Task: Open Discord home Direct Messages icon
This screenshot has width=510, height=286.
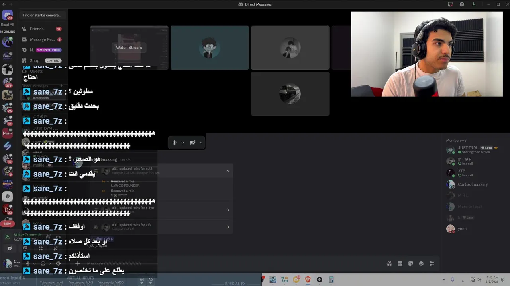Action: [7, 15]
